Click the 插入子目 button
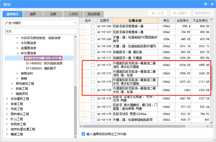 click(x=158, y=13)
